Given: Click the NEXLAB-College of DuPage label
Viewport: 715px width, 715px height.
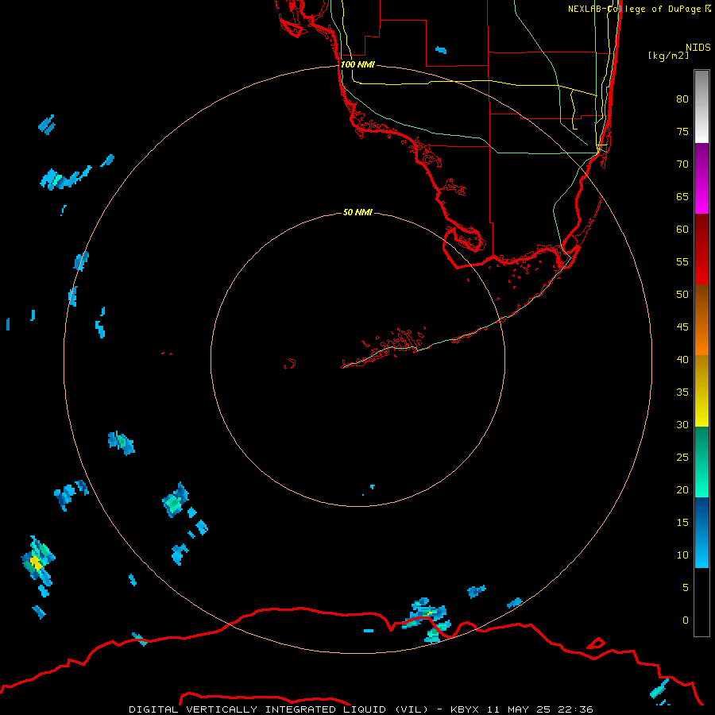Looking at the screenshot, I should click(x=639, y=9).
